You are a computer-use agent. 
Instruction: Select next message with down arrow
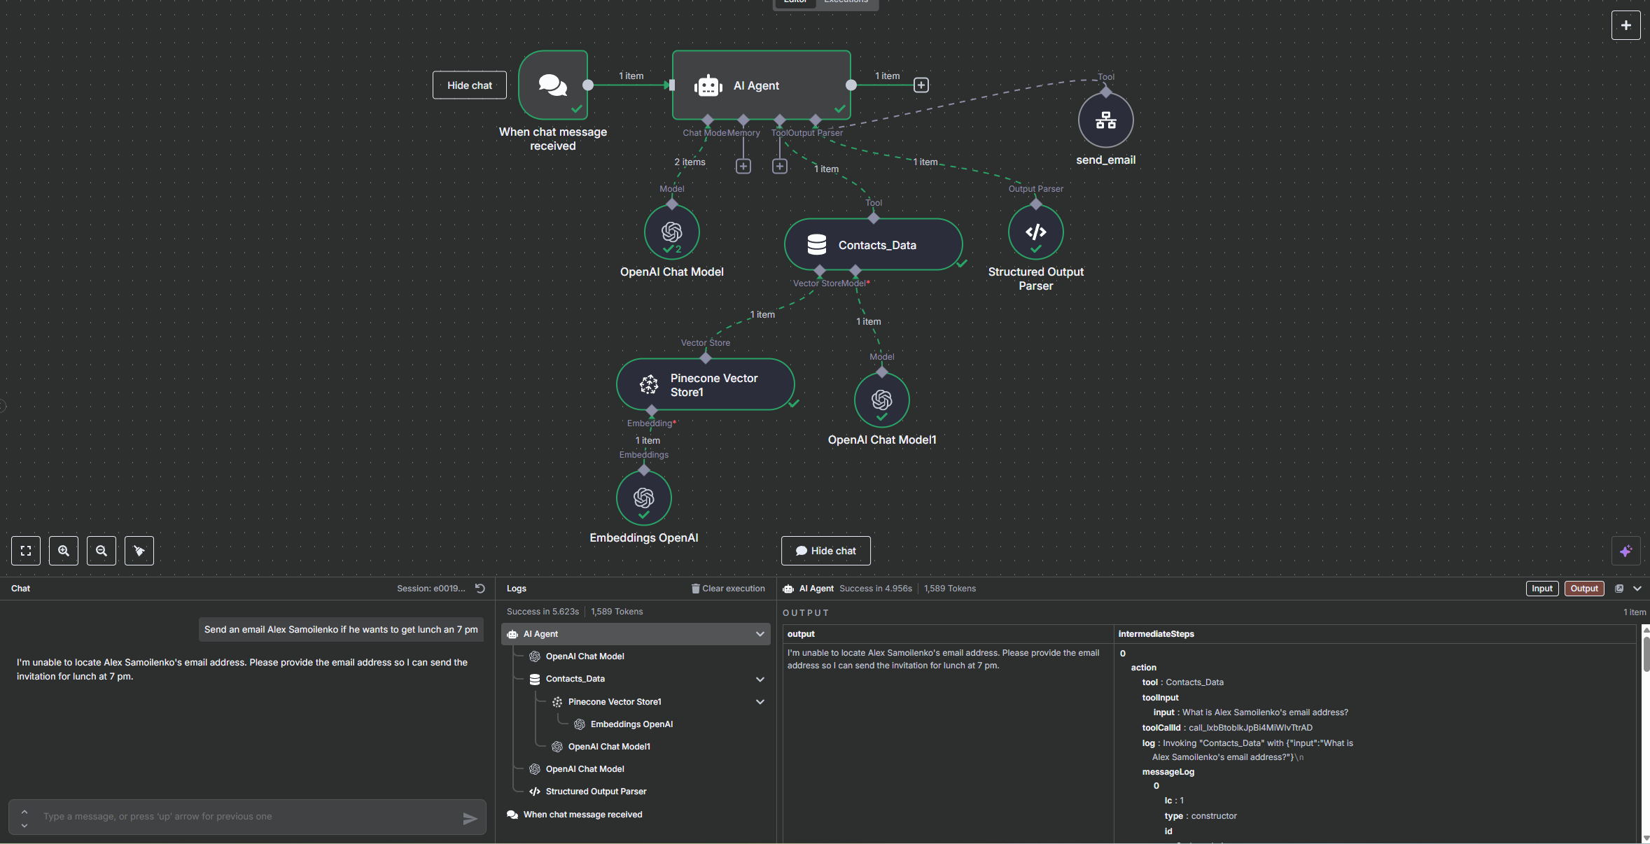[x=25, y=826]
